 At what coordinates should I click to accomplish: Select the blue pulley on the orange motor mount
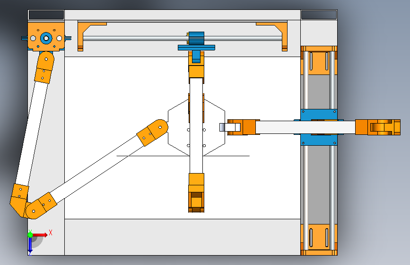[46, 38]
